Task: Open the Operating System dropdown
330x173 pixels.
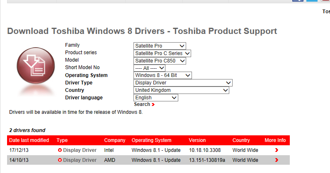Action: [x=163, y=75]
